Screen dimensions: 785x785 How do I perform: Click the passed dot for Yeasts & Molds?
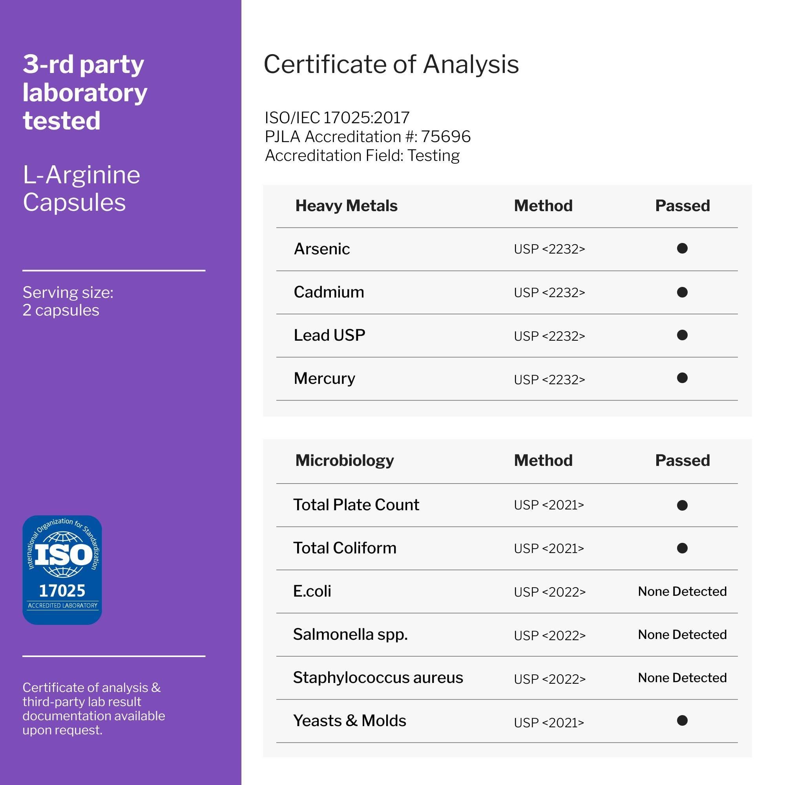click(682, 720)
